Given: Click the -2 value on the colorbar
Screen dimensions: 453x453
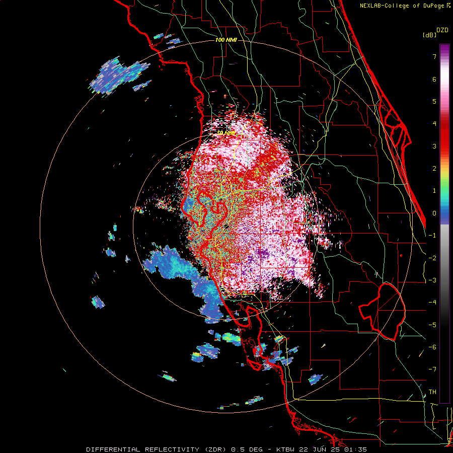Looking at the screenshot, I should 432,258.
